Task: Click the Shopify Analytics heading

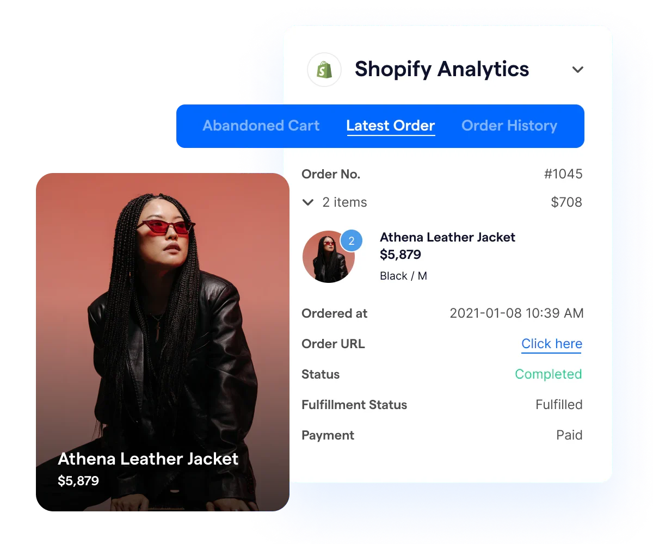Action: point(442,69)
